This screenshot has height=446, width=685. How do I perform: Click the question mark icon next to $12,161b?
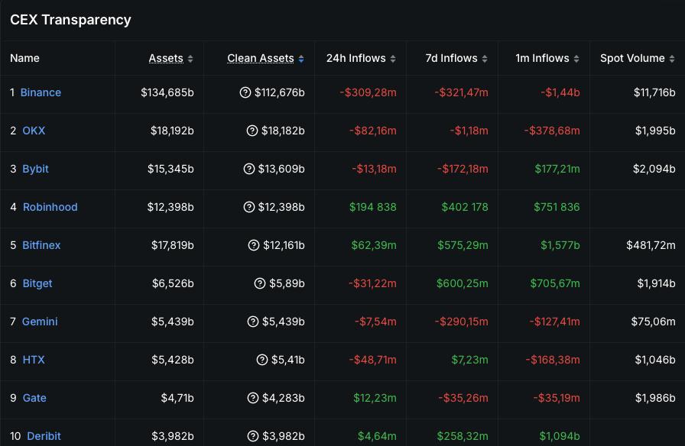255,245
